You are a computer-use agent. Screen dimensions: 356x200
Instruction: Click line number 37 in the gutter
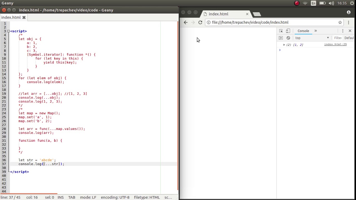pyautogui.click(x=4, y=164)
